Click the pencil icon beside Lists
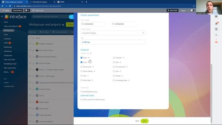 pyautogui.click(x=120, y=71)
